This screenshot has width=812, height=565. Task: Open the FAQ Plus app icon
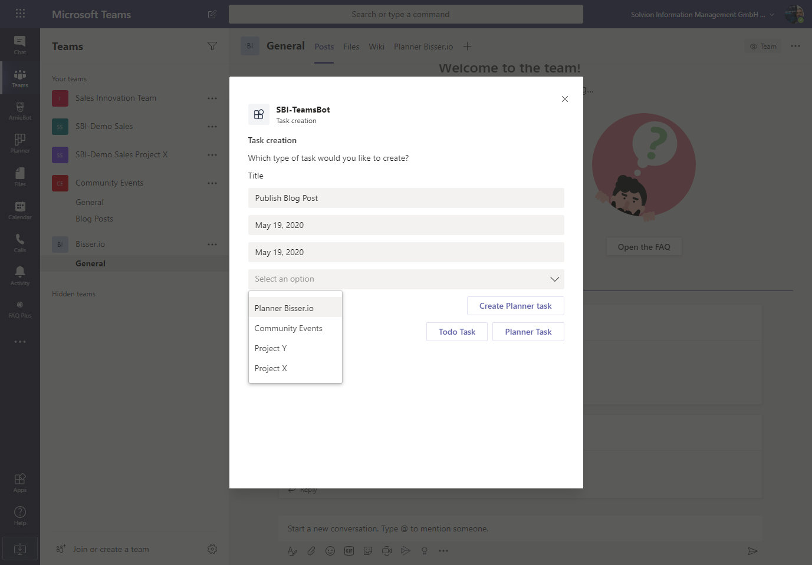(x=20, y=309)
